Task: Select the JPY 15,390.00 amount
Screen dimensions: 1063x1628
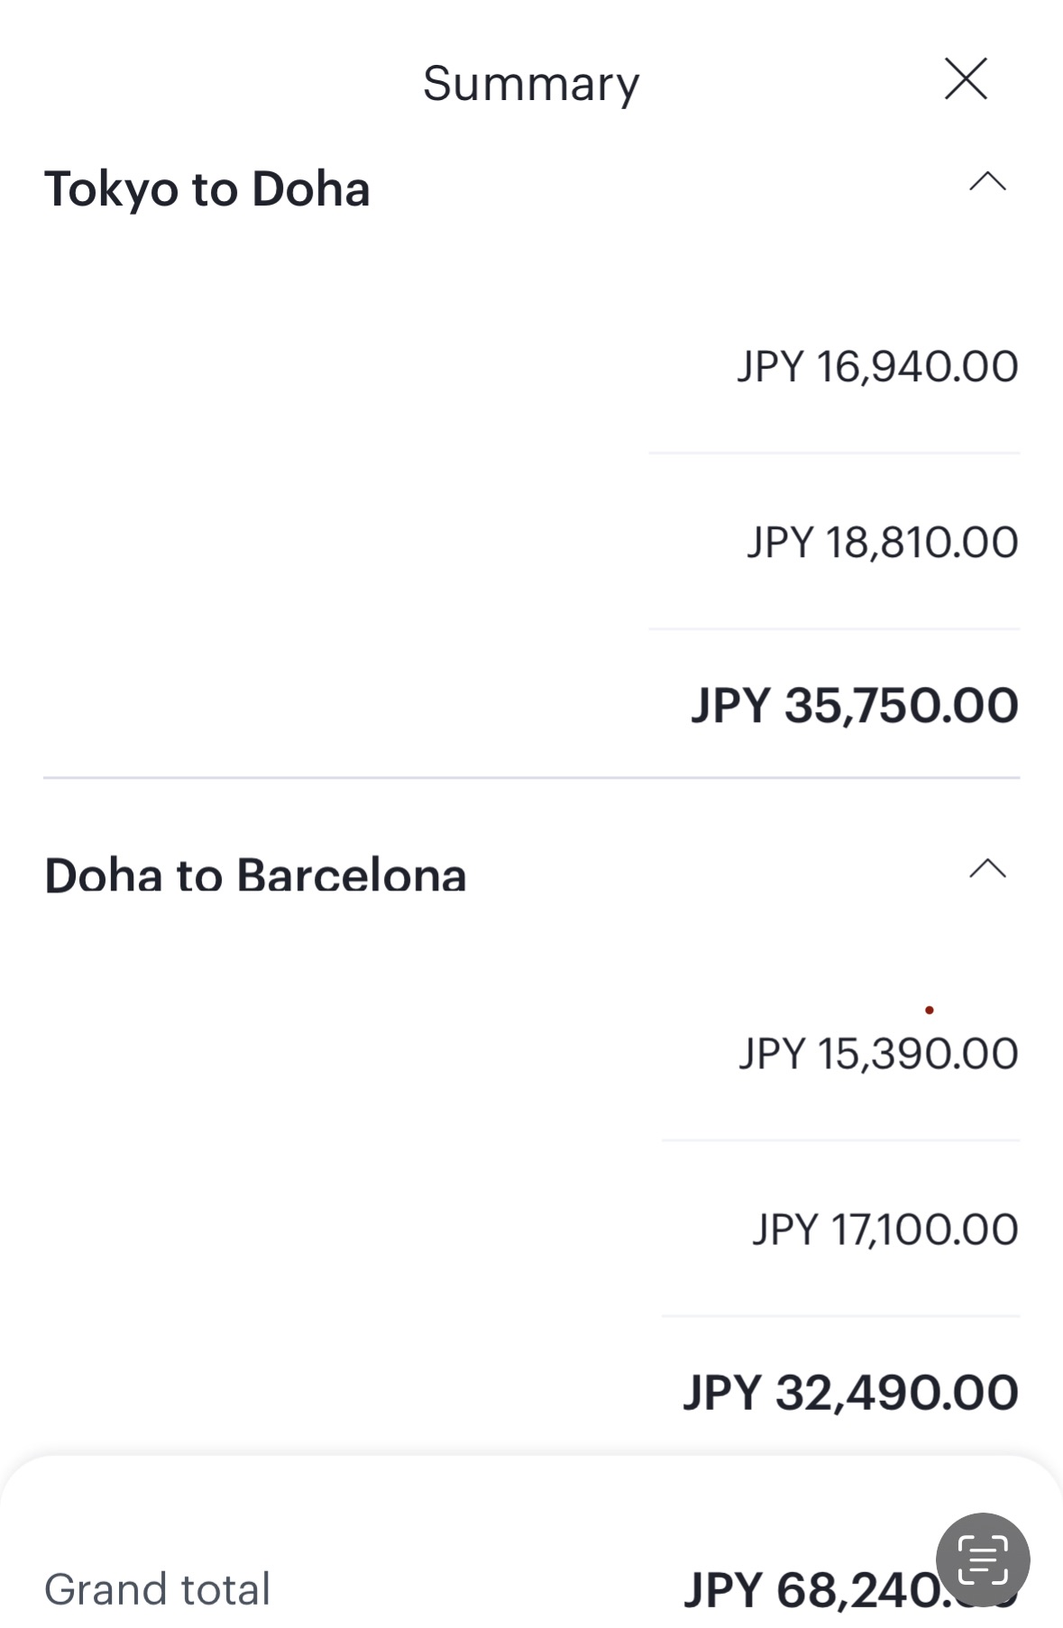Action: [x=878, y=1054]
